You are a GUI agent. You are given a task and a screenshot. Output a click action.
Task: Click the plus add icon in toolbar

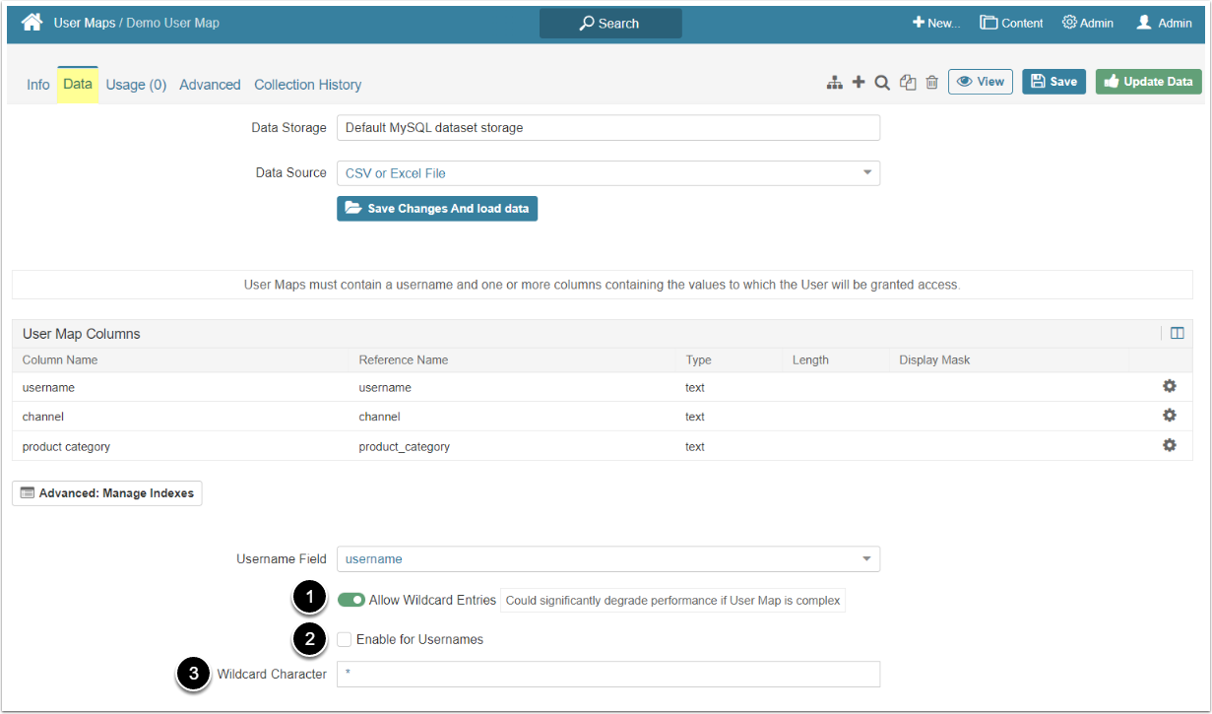tap(859, 83)
